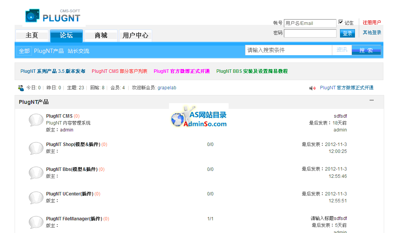Click the 搜索 search button
The width and height of the screenshot is (398, 233).
(x=366, y=50)
